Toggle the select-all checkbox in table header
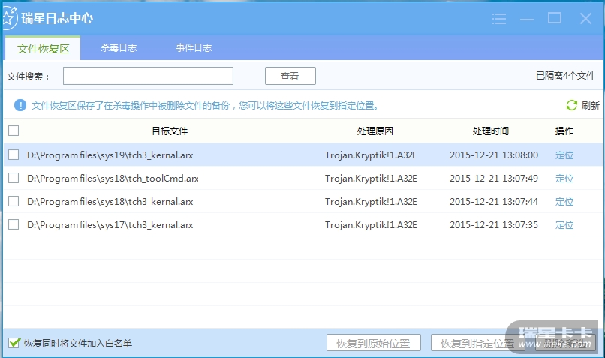The height and width of the screenshot is (358, 605). [x=14, y=131]
